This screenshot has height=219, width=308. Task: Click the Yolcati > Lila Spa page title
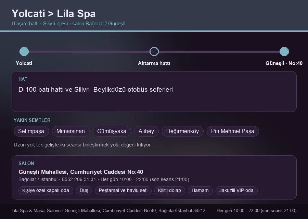point(54,14)
